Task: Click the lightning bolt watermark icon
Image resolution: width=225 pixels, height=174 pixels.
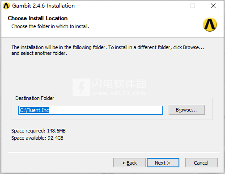Action: pyautogui.click(x=81, y=87)
